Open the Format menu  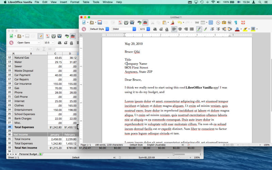(74, 2)
